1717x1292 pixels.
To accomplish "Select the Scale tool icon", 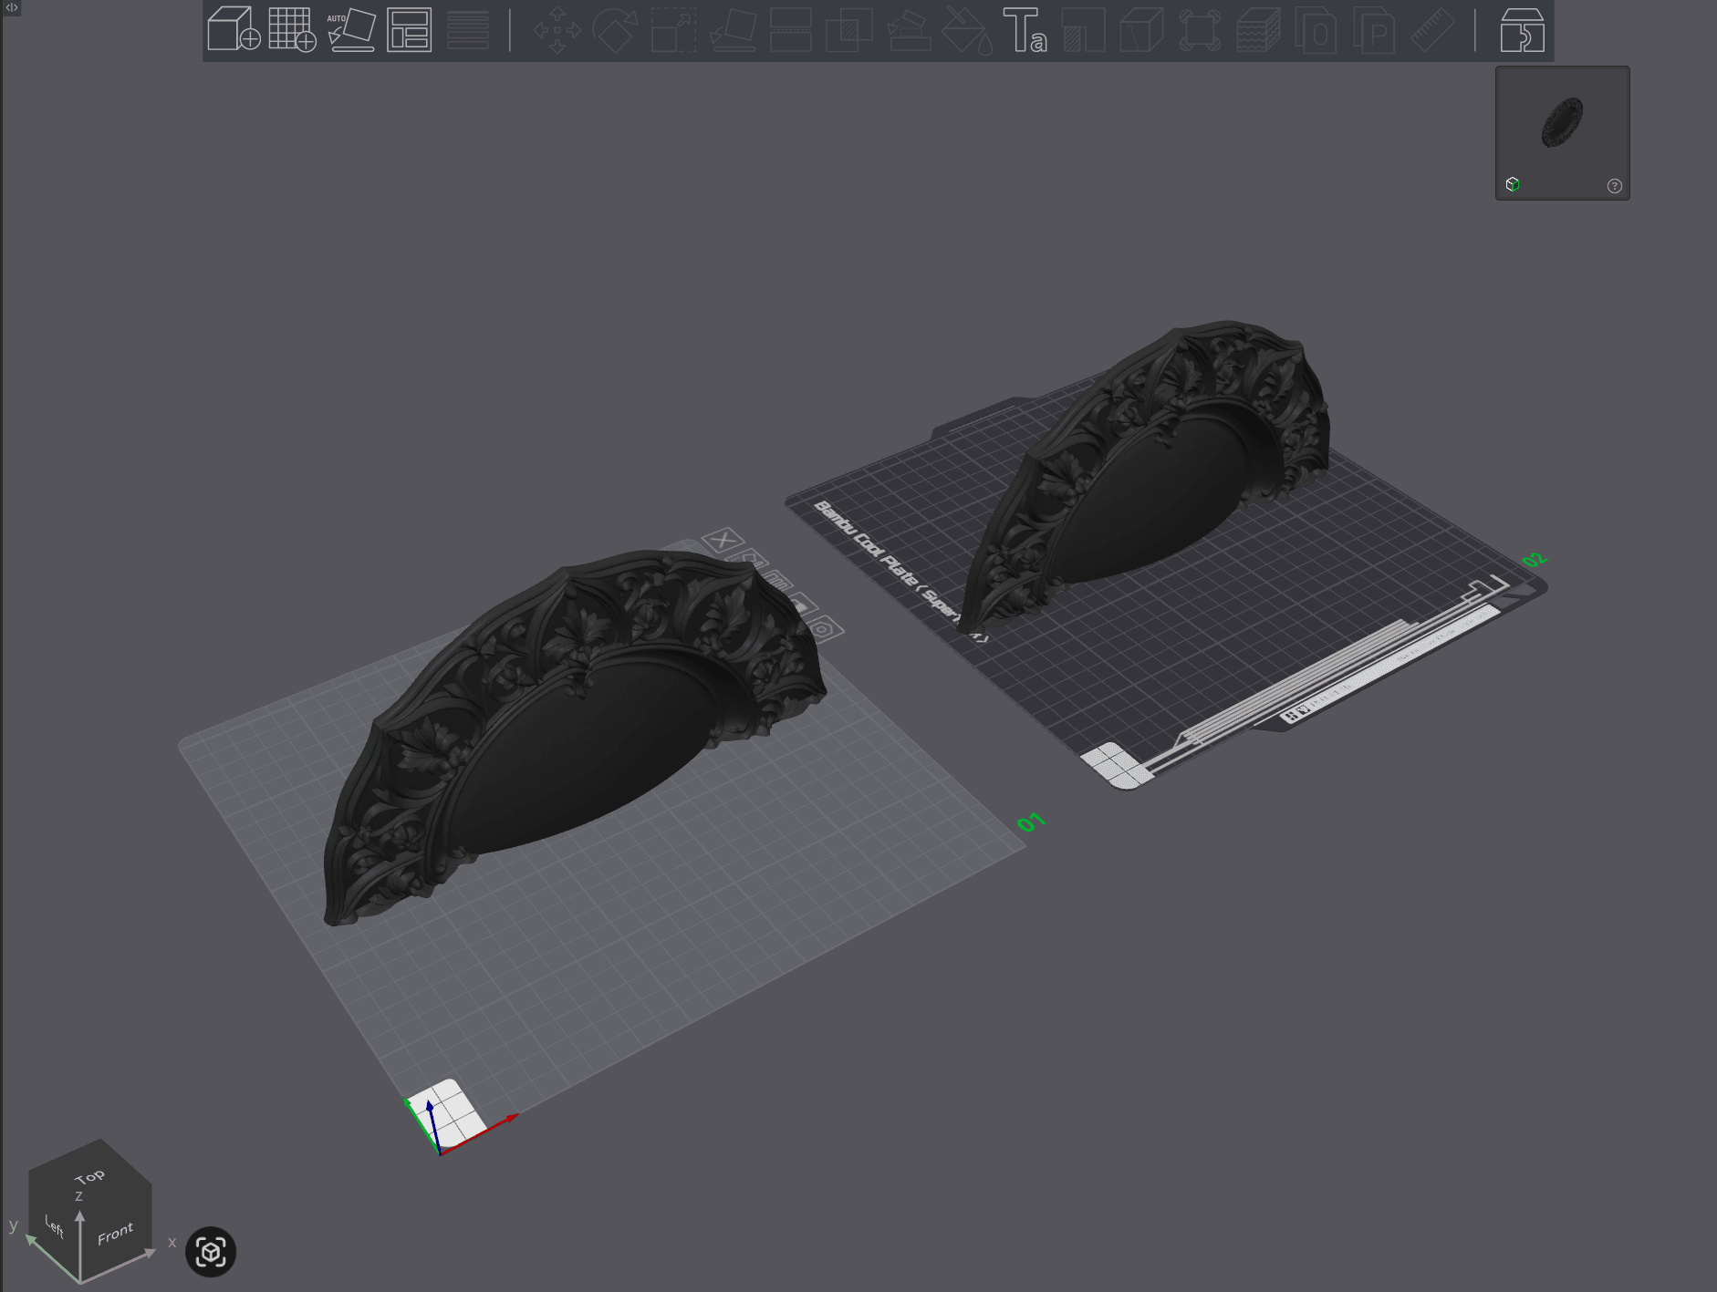I will coord(673,29).
